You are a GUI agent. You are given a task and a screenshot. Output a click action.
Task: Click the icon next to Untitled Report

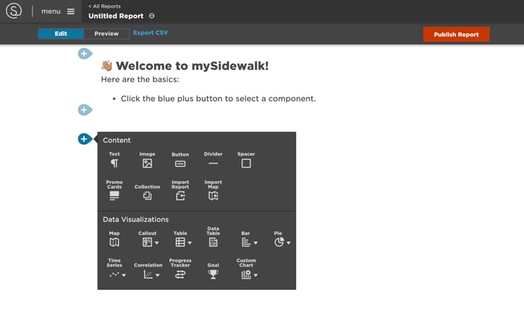tap(152, 16)
